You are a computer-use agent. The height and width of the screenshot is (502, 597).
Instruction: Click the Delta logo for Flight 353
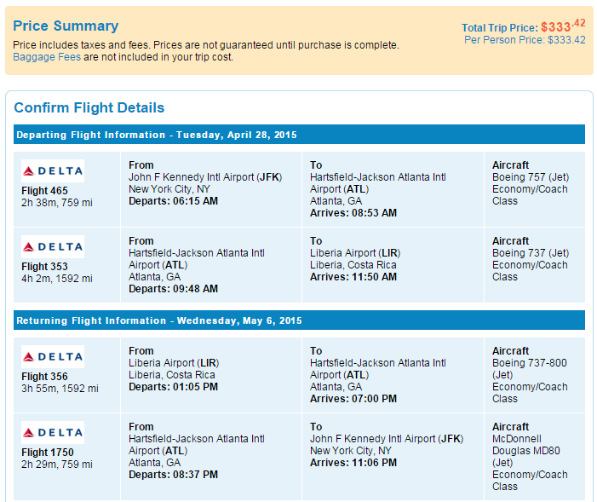click(53, 247)
